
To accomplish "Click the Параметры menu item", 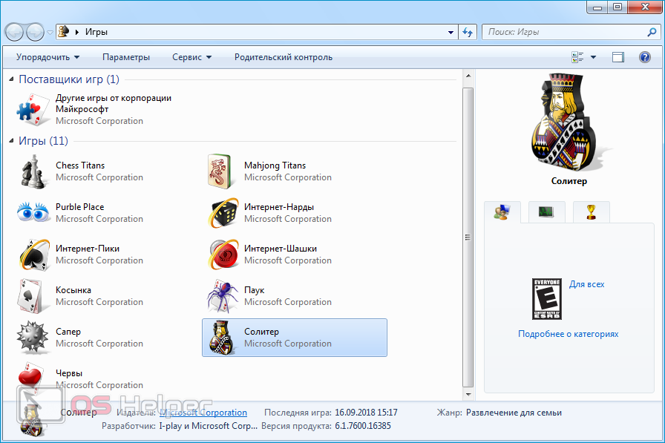I will click(126, 57).
